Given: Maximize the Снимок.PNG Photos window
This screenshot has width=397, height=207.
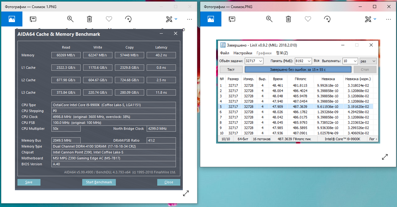Looking at the screenshot, I should [375, 7].
